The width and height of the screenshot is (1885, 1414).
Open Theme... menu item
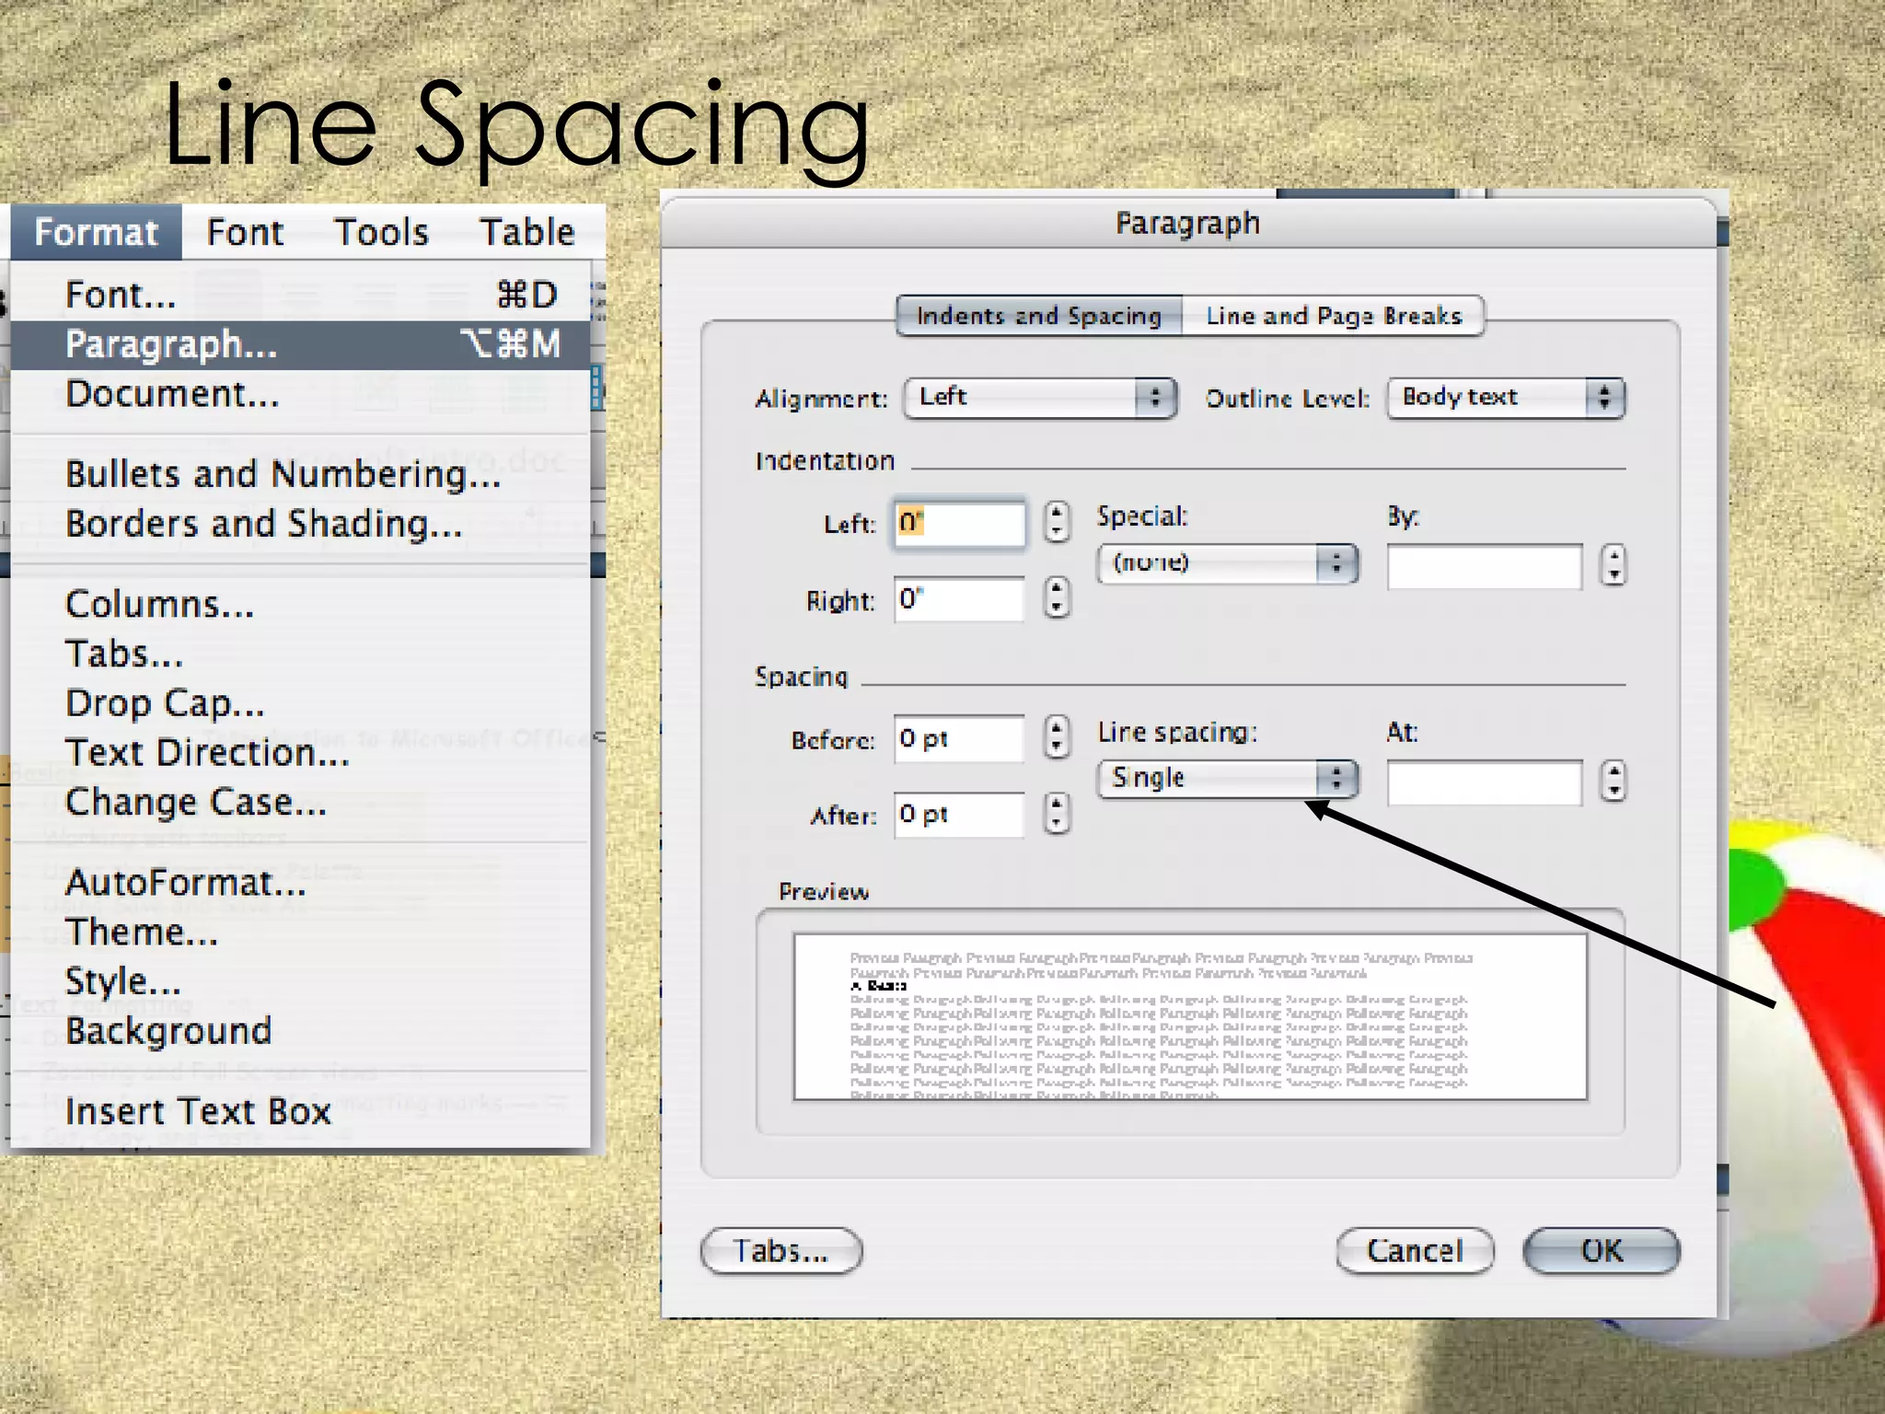click(x=300, y=933)
